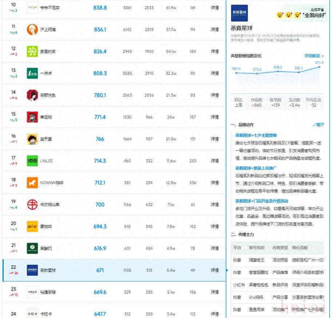
Task: Click the 书亦烧仙草 red logo
Action: coord(32,205)
